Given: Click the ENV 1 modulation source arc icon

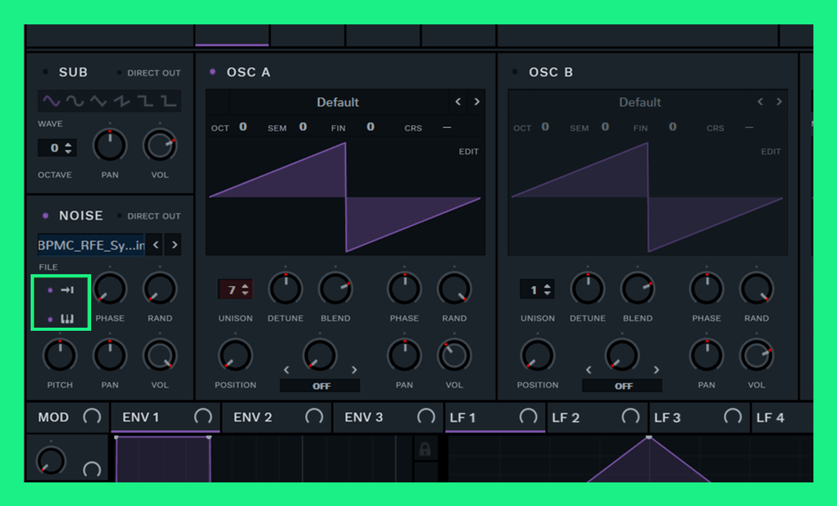Looking at the screenshot, I should pyautogui.click(x=203, y=417).
